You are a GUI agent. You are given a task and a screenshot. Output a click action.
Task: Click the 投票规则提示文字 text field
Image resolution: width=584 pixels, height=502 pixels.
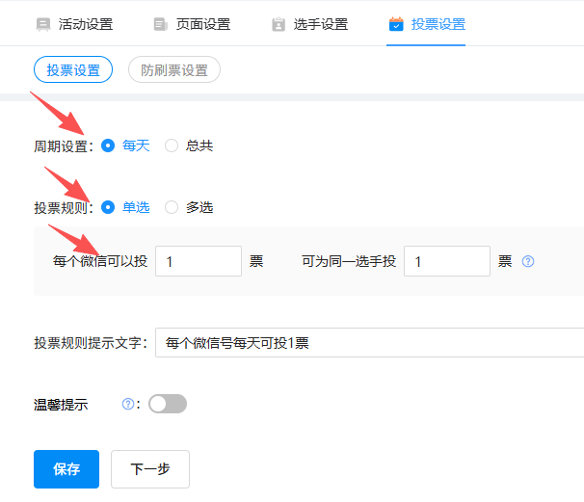point(370,343)
